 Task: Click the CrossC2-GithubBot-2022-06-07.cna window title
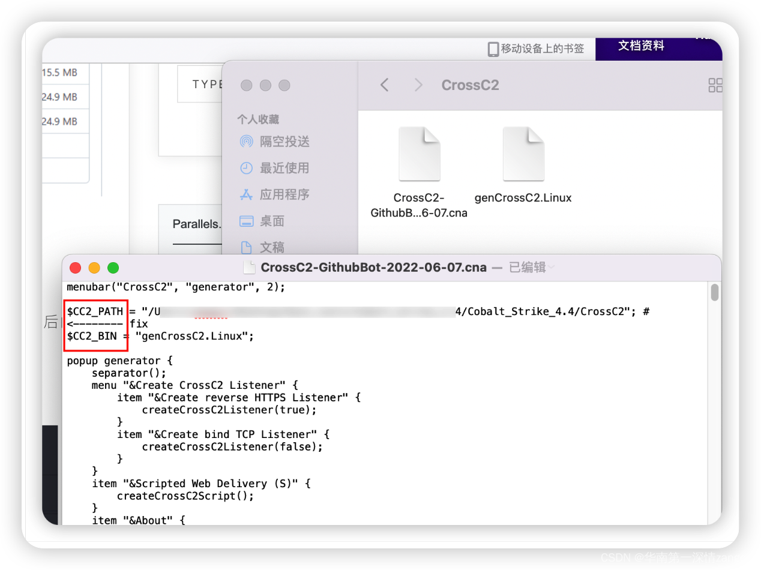point(374,268)
